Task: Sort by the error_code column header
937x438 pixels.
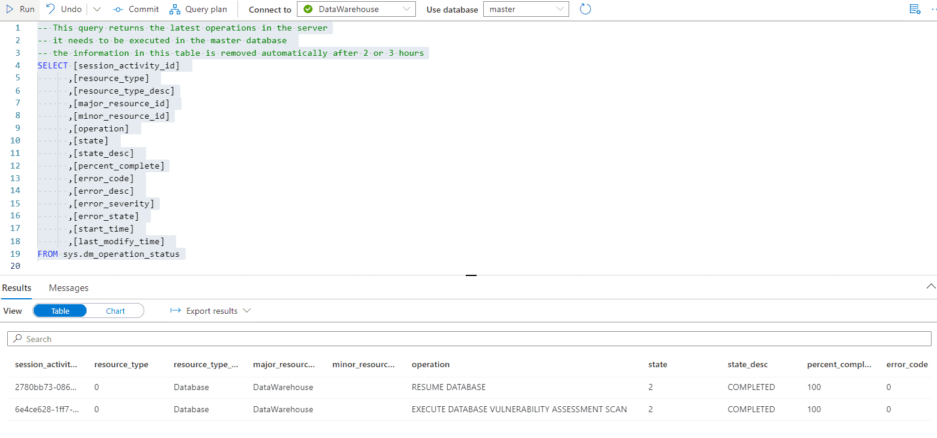Action: click(x=907, y=364)
